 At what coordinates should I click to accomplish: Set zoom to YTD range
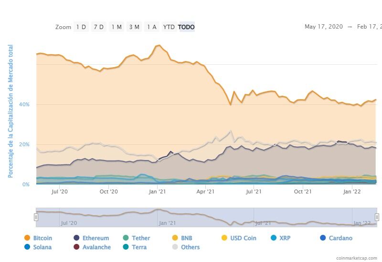tap(169, 27)
